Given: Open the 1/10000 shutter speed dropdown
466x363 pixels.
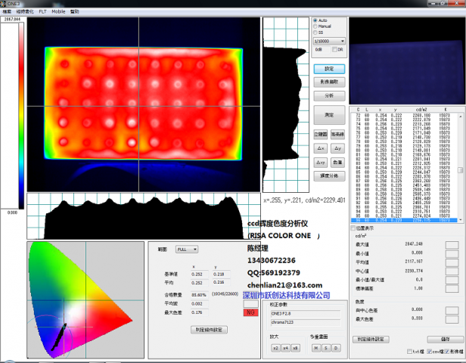Looking at the screenshot, I should tap(330, 41).
